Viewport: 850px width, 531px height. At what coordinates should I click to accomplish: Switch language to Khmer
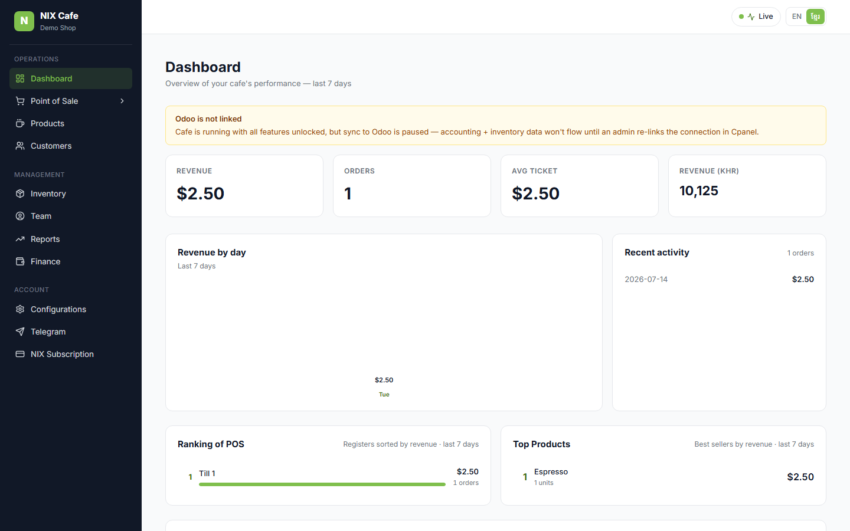point(815,17)
